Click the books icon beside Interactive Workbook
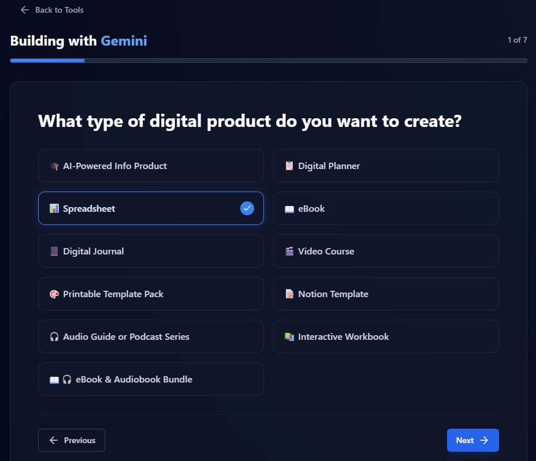Viewport: 536px width, 461px height. coord(289,337)
